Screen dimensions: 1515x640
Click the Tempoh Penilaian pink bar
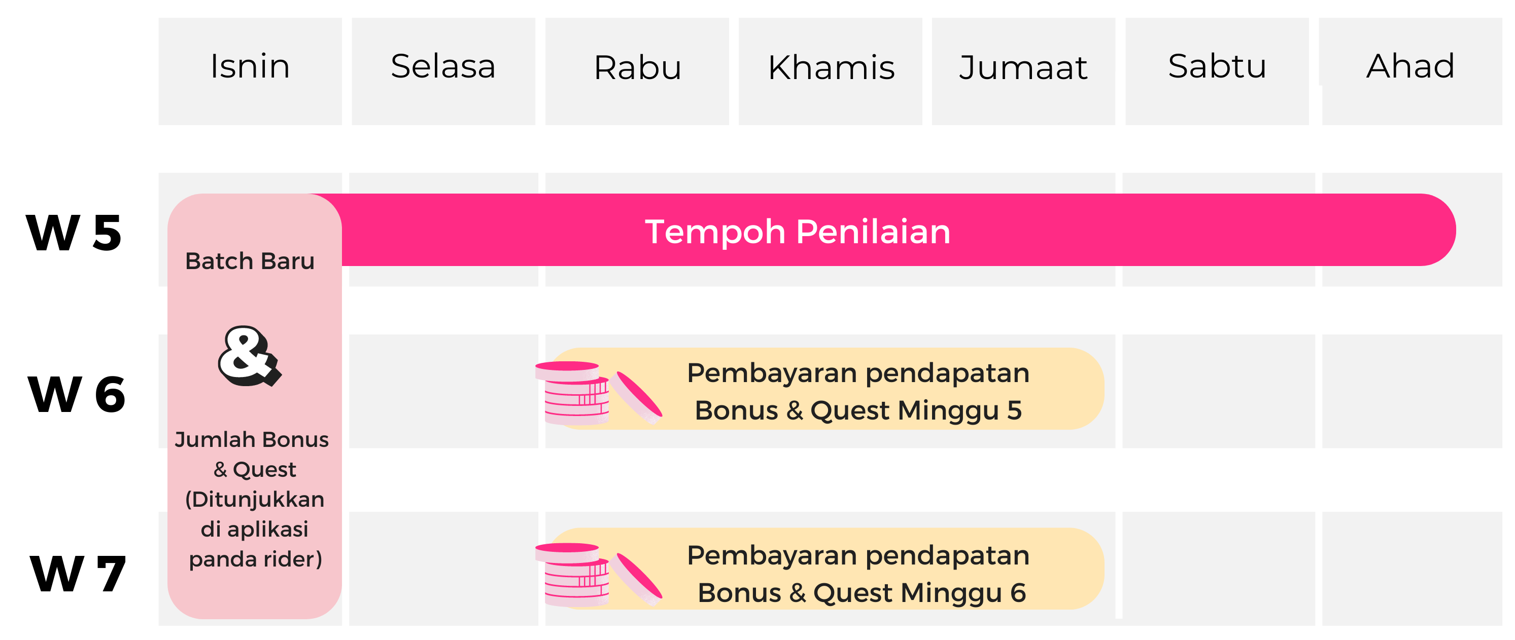[882, 230]
